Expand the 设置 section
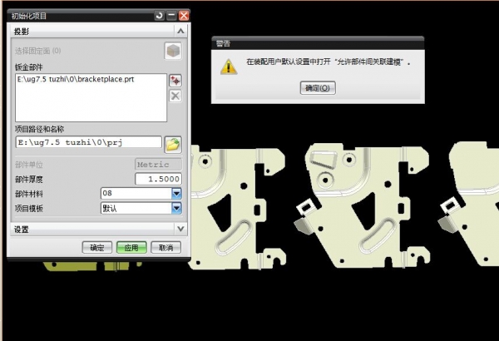Screen dimensions: 499x341 [180, 229]
